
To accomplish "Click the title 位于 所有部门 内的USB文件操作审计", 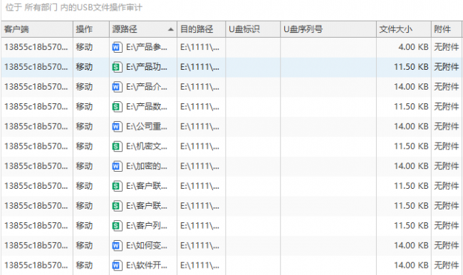I will coord(74,7).
